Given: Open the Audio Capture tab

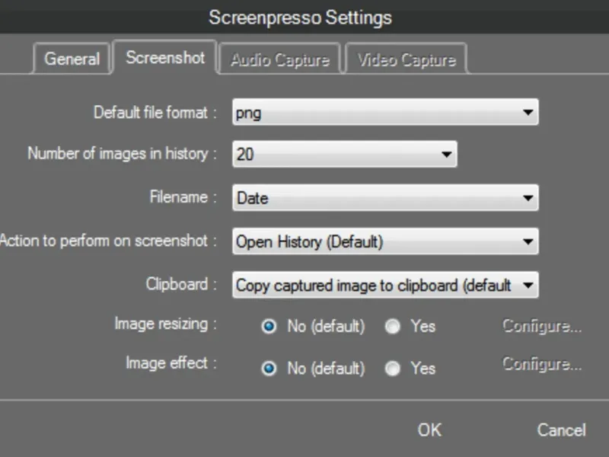Looking at the screenshot, I should click(280, 59).
